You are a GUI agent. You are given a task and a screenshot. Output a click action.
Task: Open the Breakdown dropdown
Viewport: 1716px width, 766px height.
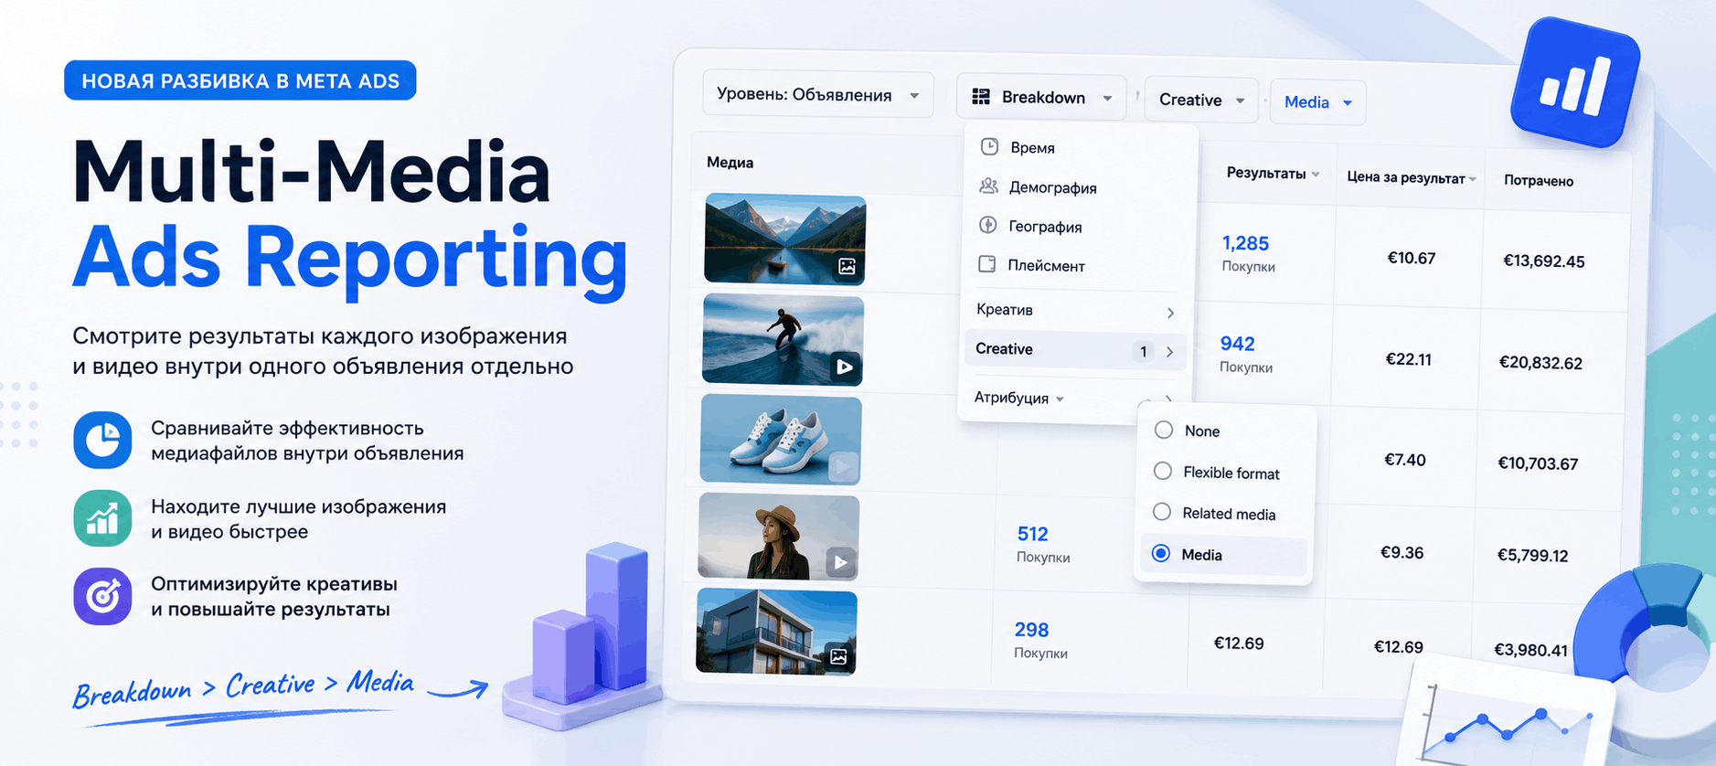click(x=1041, y=97)
